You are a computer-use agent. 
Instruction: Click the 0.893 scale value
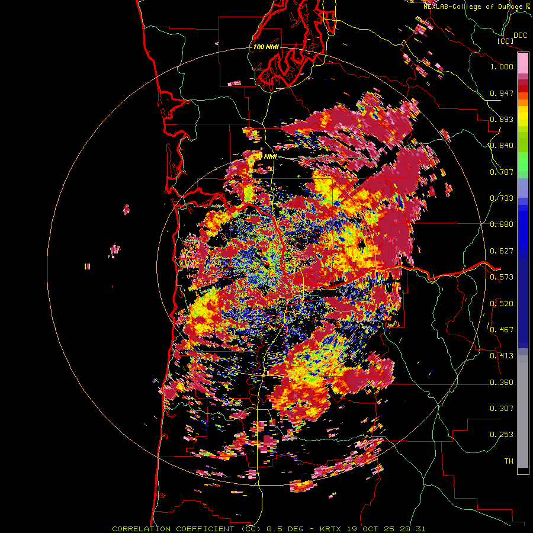502,119
